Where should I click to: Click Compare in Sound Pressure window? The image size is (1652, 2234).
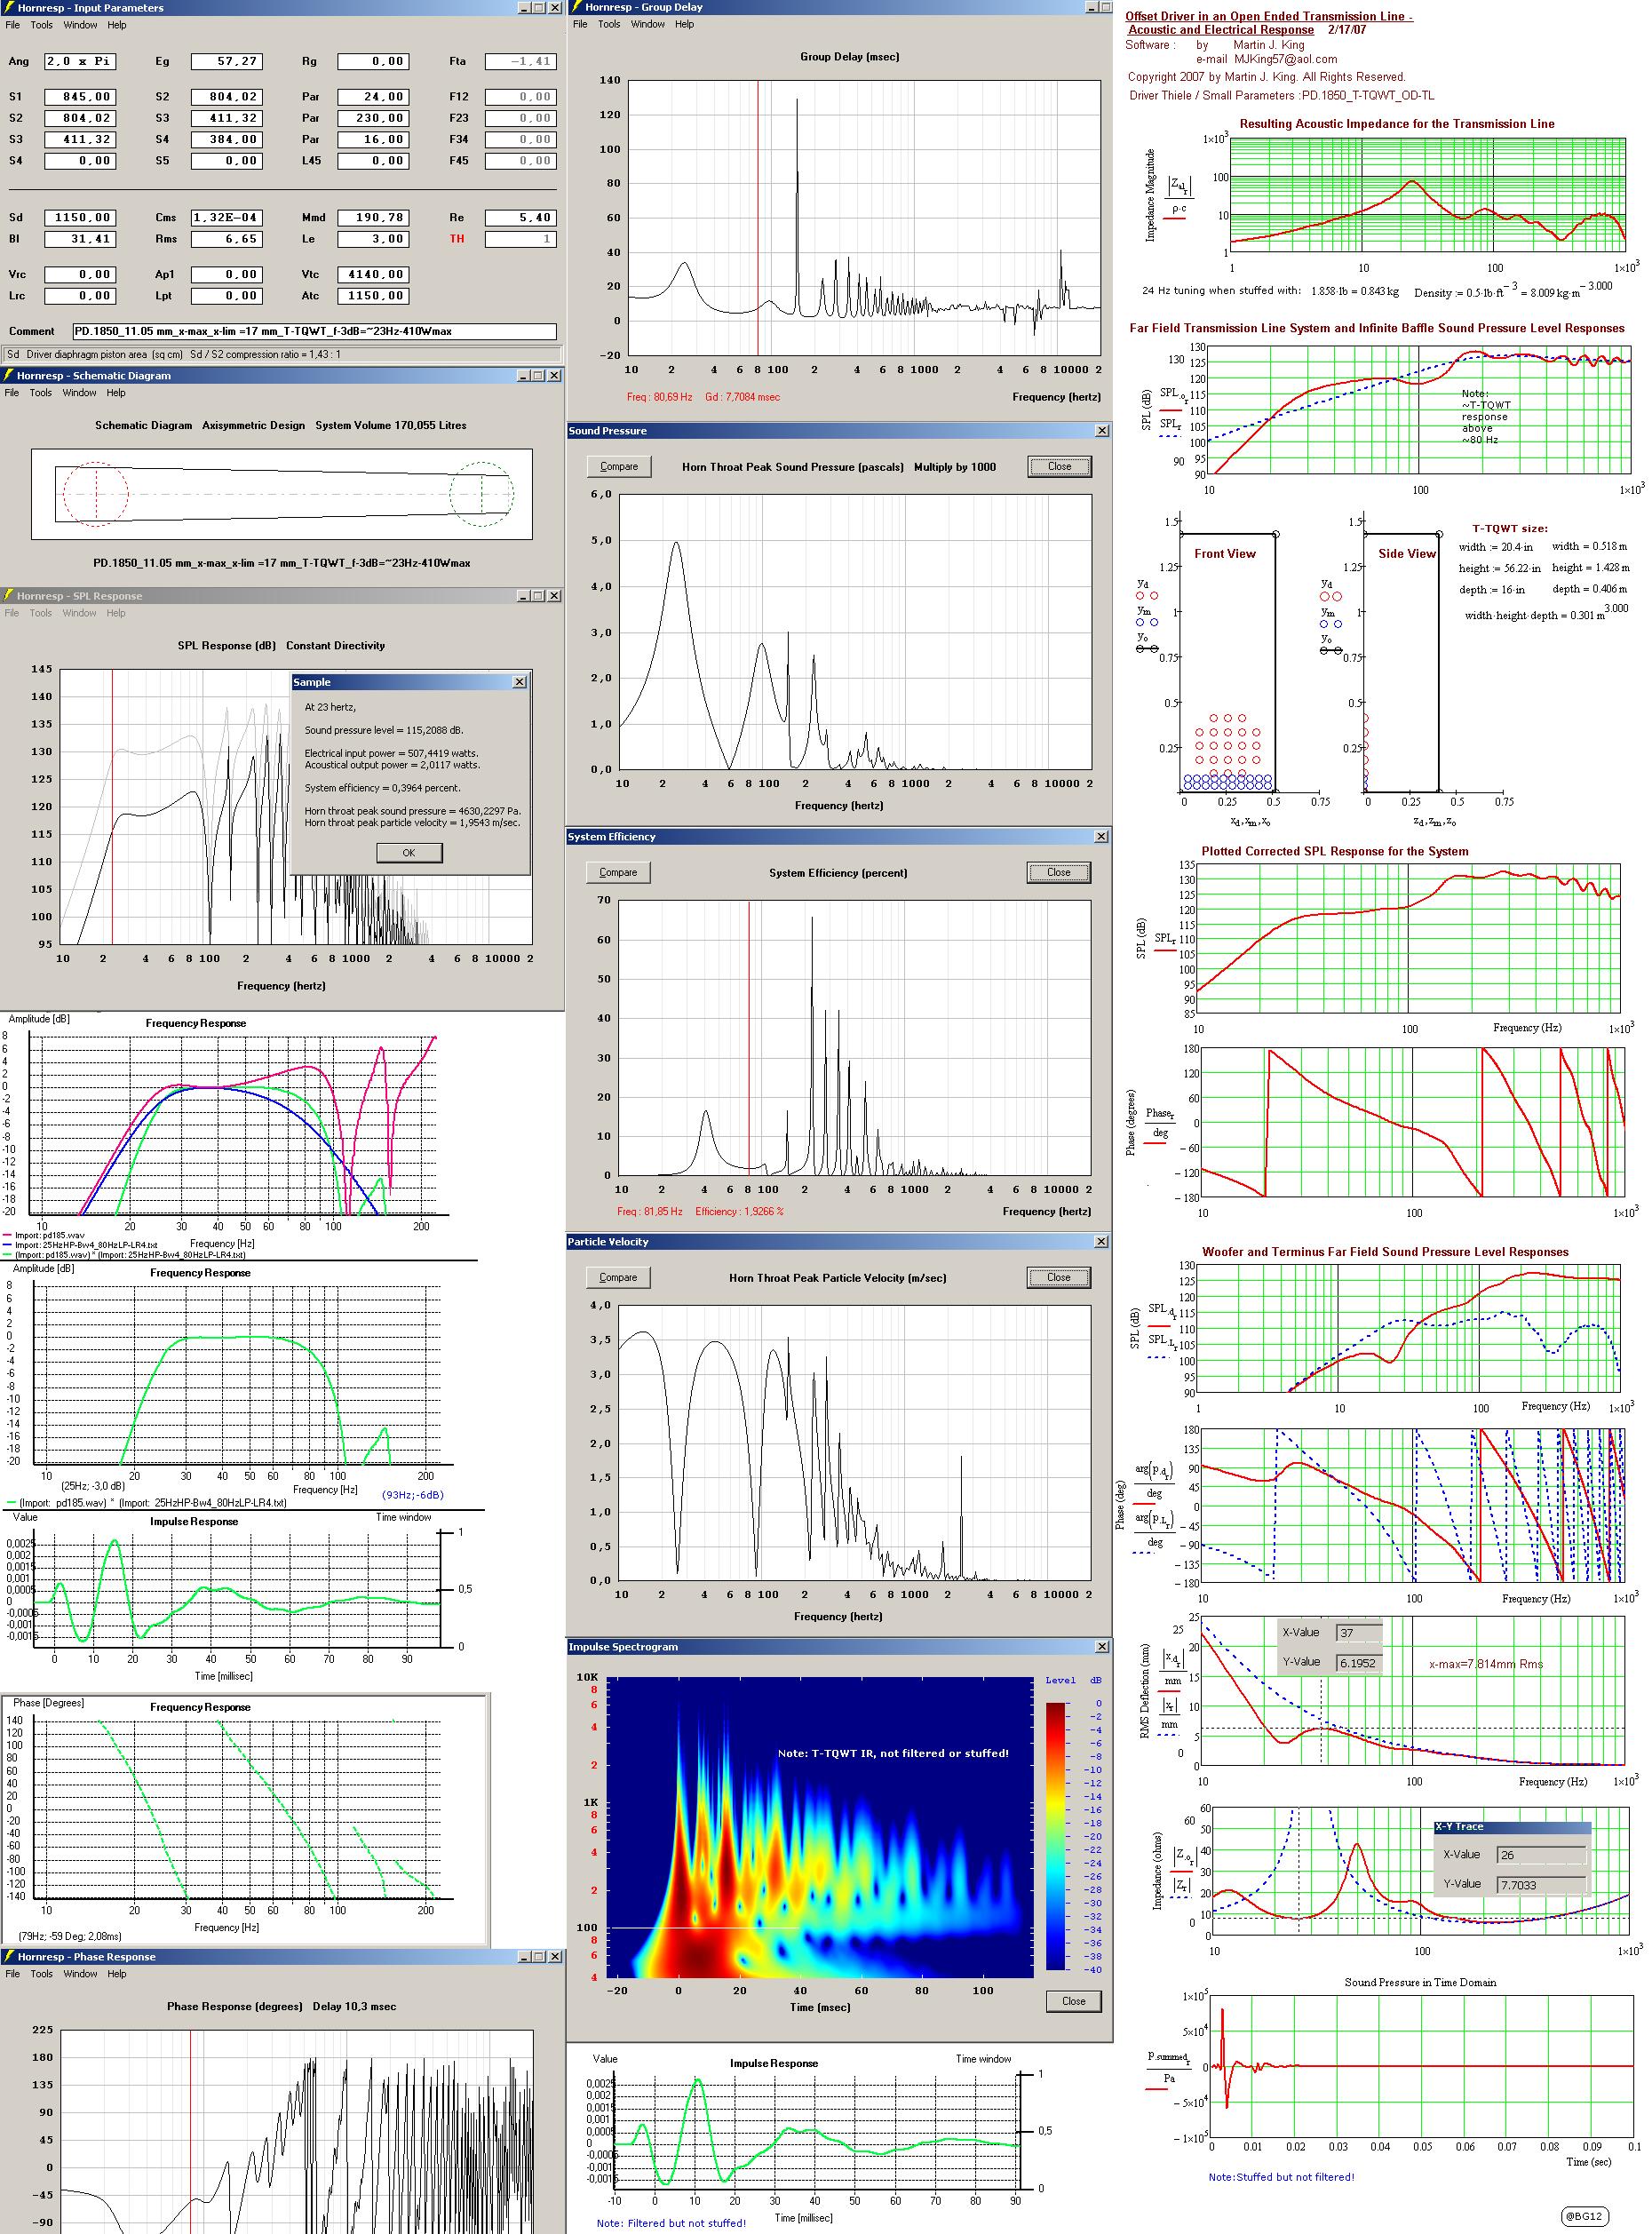point(619,467)
